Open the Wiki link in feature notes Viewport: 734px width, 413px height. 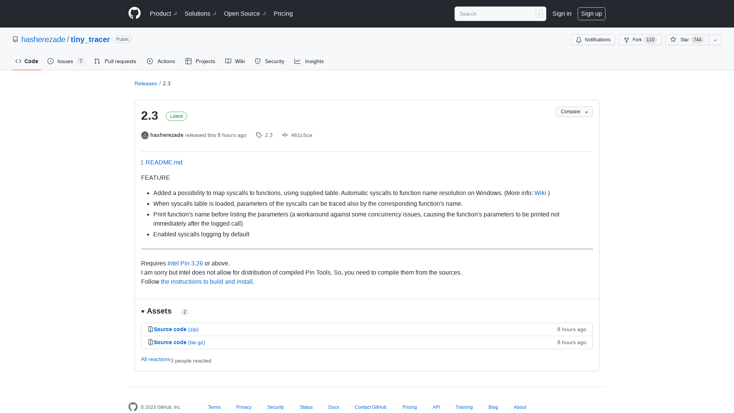click(x=540, y=193)
